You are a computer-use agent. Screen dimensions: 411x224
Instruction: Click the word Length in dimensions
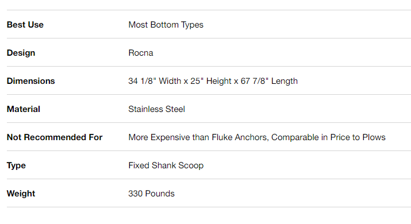(285, 81)
